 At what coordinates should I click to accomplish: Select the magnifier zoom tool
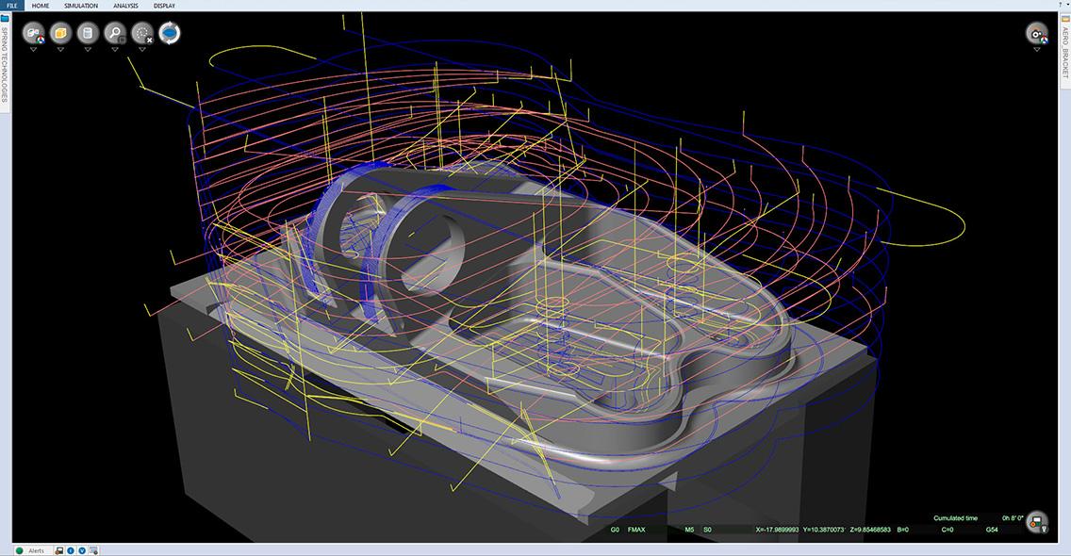click(x=115, y=33)
